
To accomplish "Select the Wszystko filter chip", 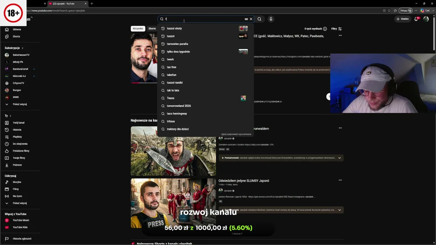I will pyautogui.click(x=138, y=29).
